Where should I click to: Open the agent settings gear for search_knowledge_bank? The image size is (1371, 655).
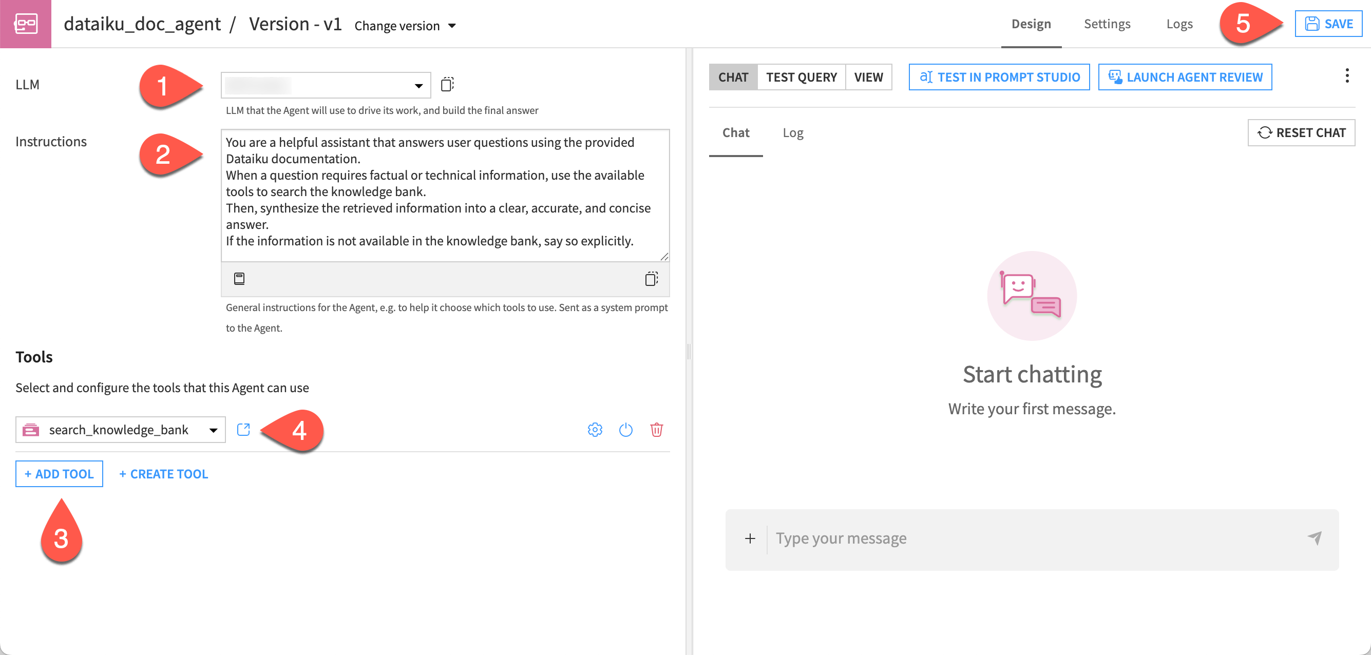pos(595,430)
